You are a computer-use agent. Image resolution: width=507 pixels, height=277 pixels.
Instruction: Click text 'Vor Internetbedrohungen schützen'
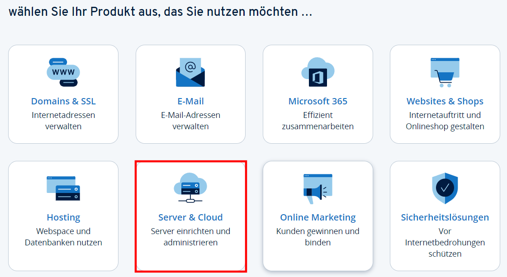[x=445, y=242]
